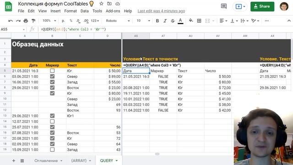
Task: Open comment history icon
Action: tap(224, 6)
